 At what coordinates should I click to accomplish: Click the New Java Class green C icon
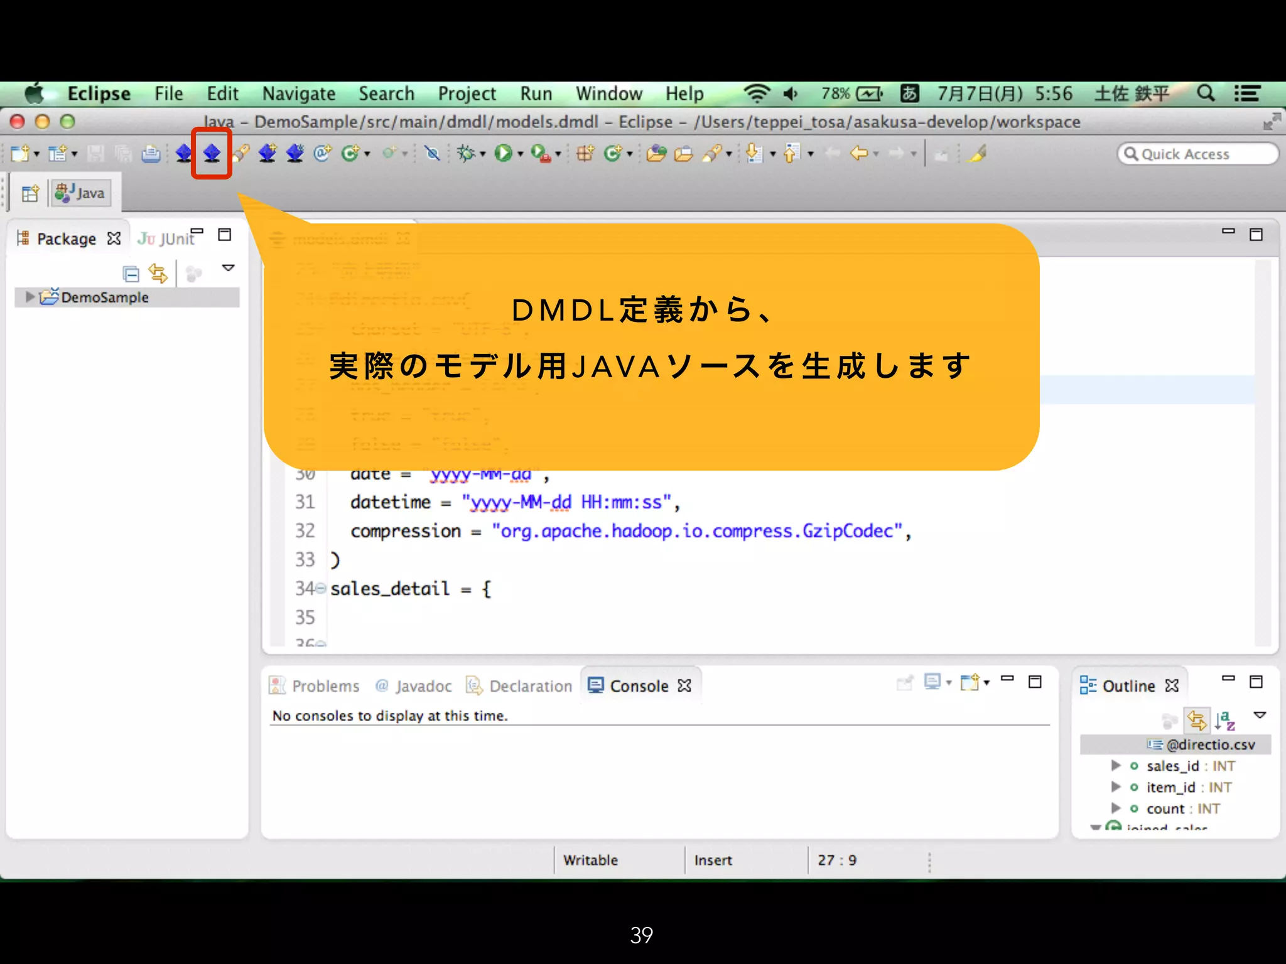(350, 153)
